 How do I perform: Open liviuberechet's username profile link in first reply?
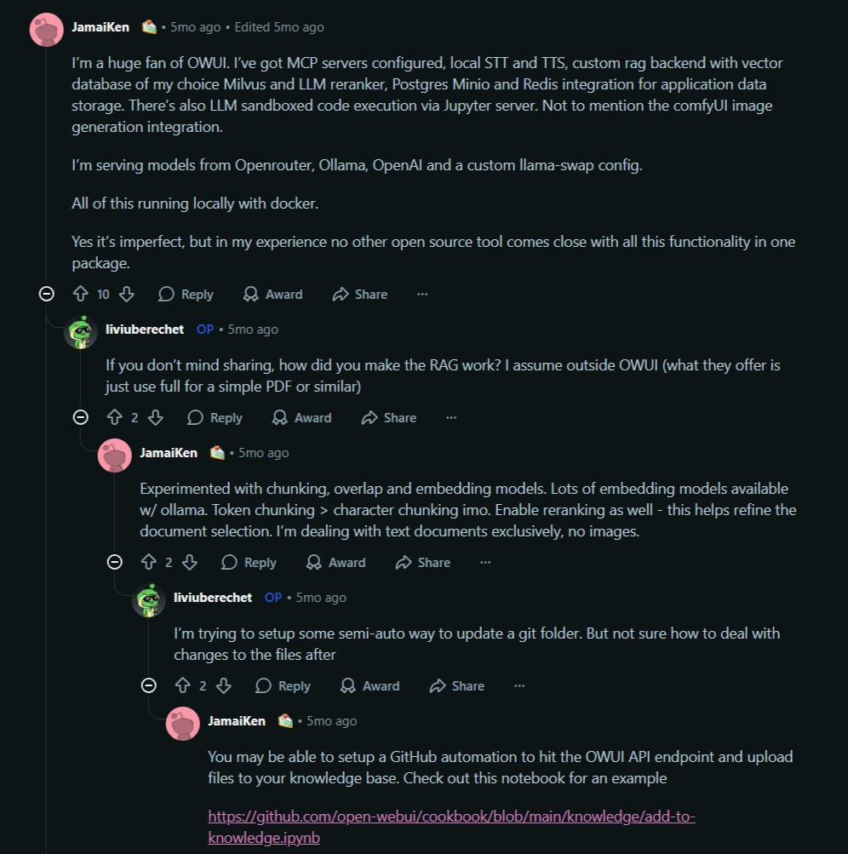tap(145, 330)
